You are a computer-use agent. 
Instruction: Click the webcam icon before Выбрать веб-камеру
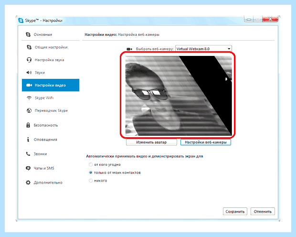(x=129, y=49)
